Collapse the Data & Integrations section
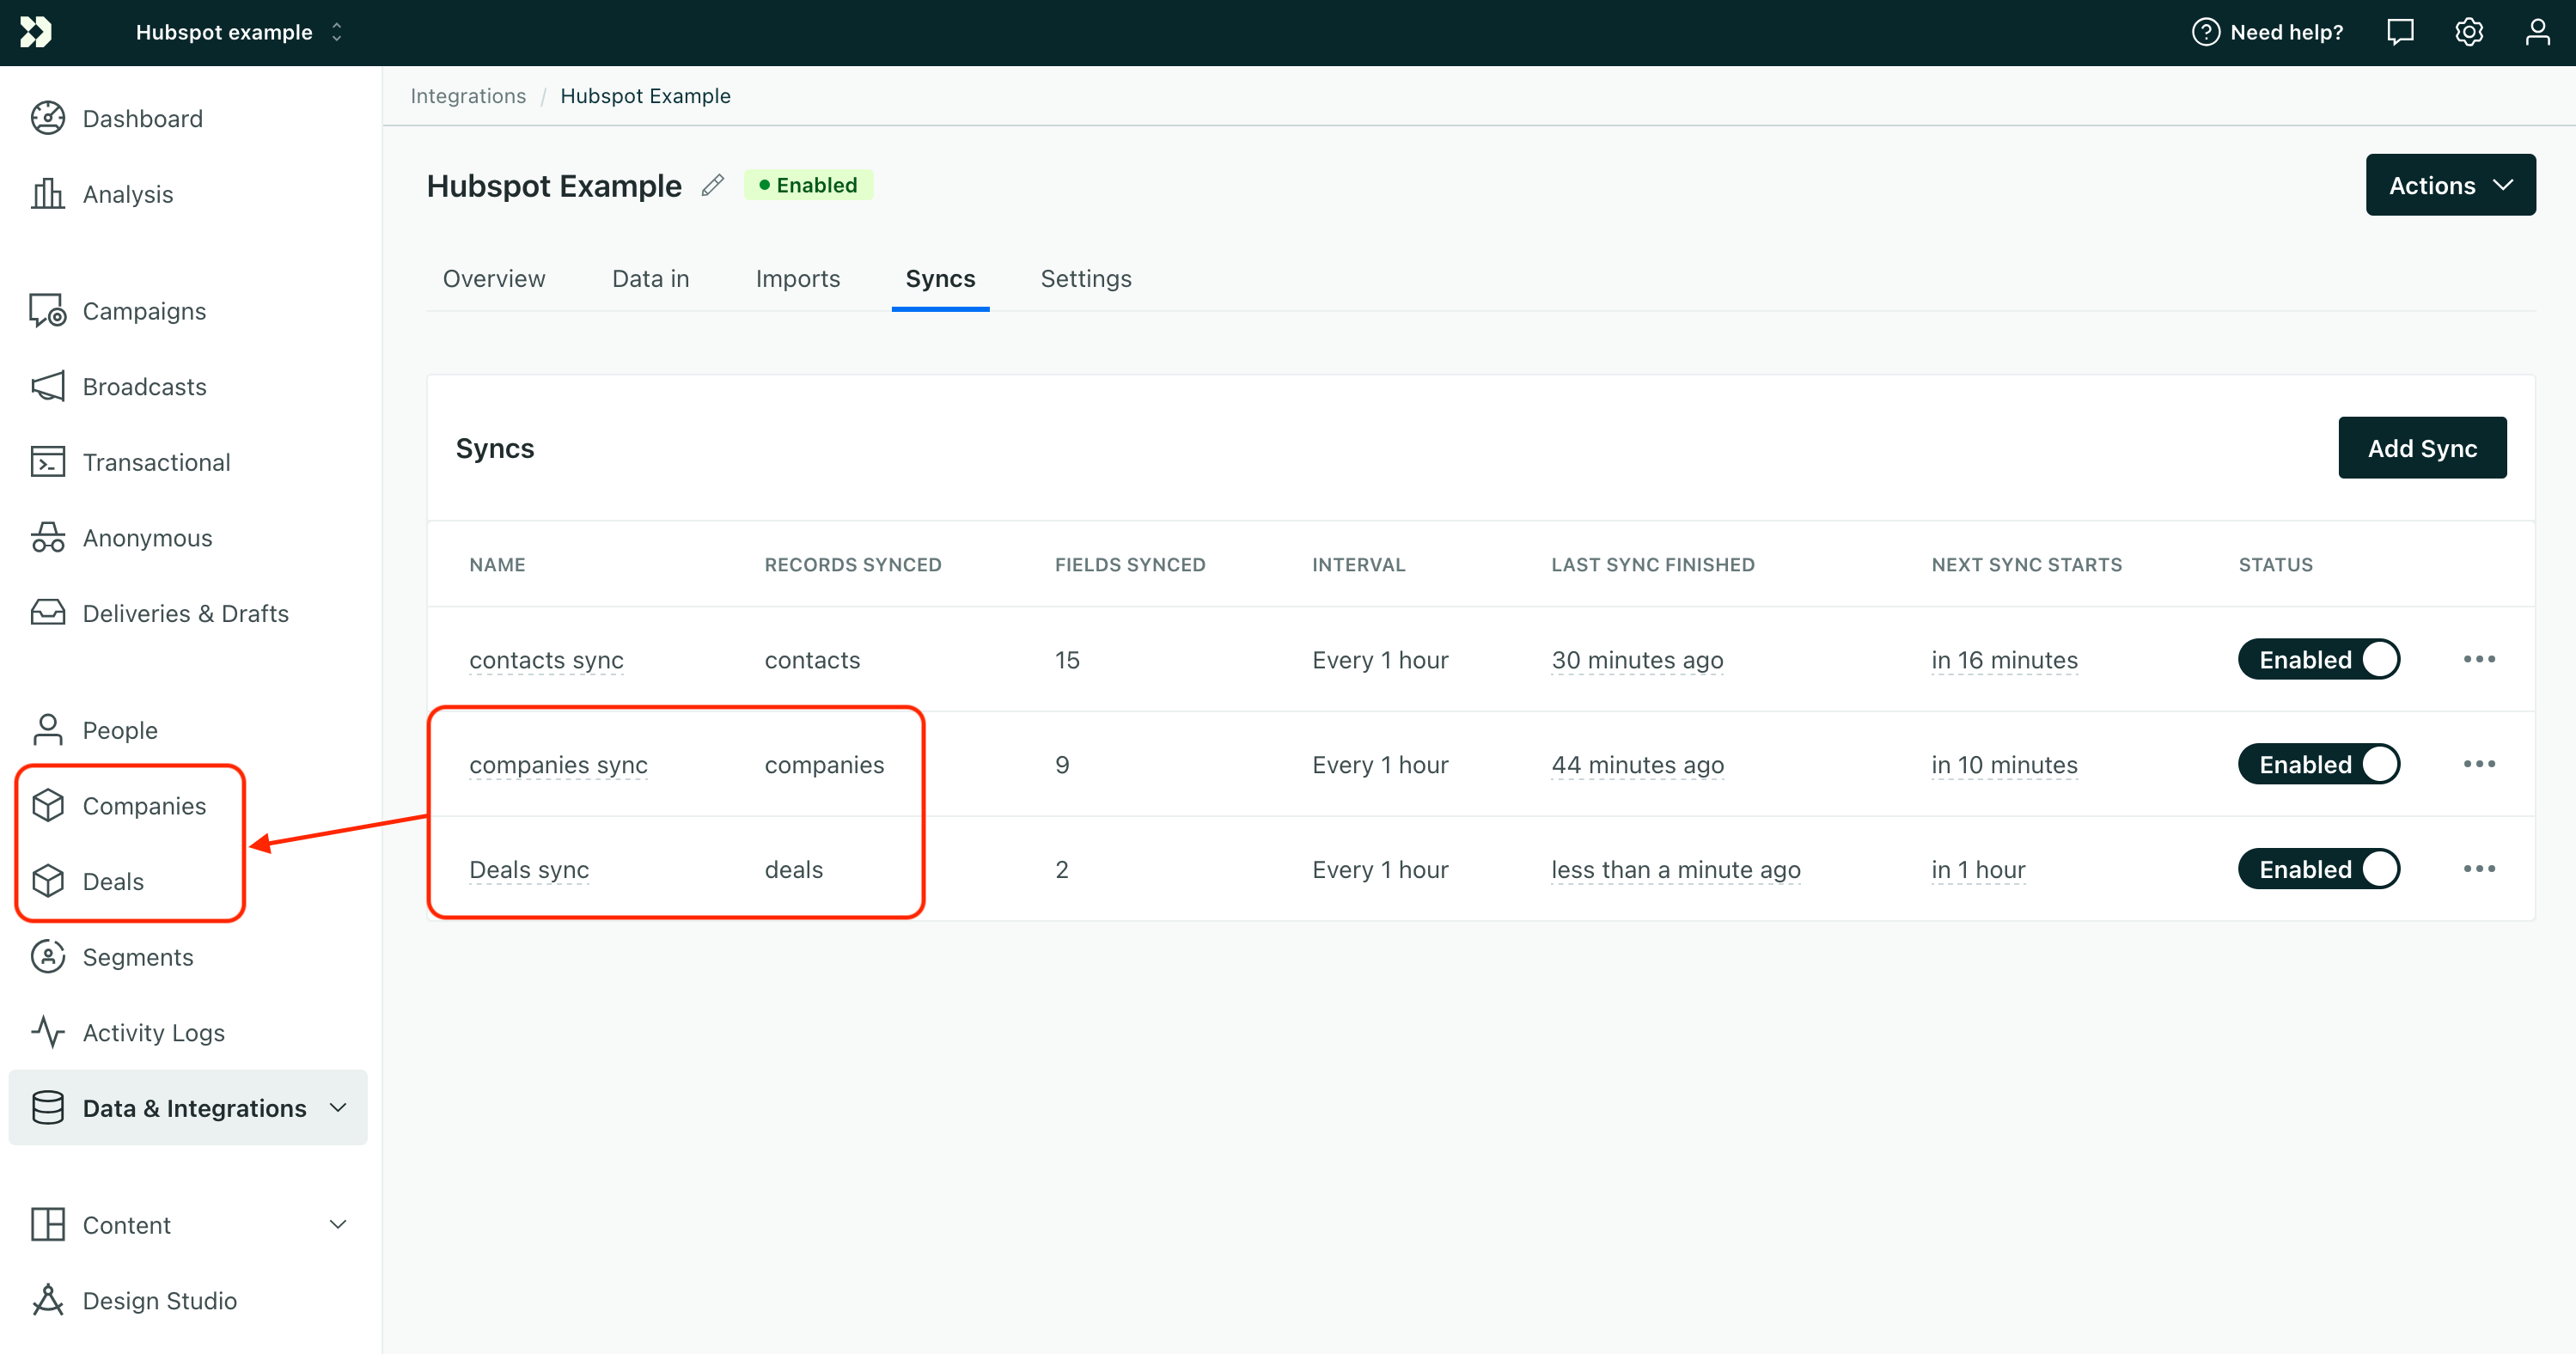 [x=338, y=1108]
